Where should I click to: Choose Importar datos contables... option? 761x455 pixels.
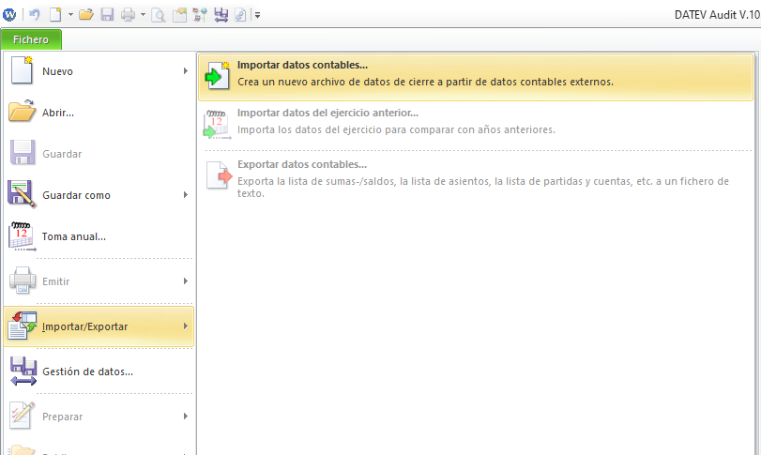click(x=476, y=77)
